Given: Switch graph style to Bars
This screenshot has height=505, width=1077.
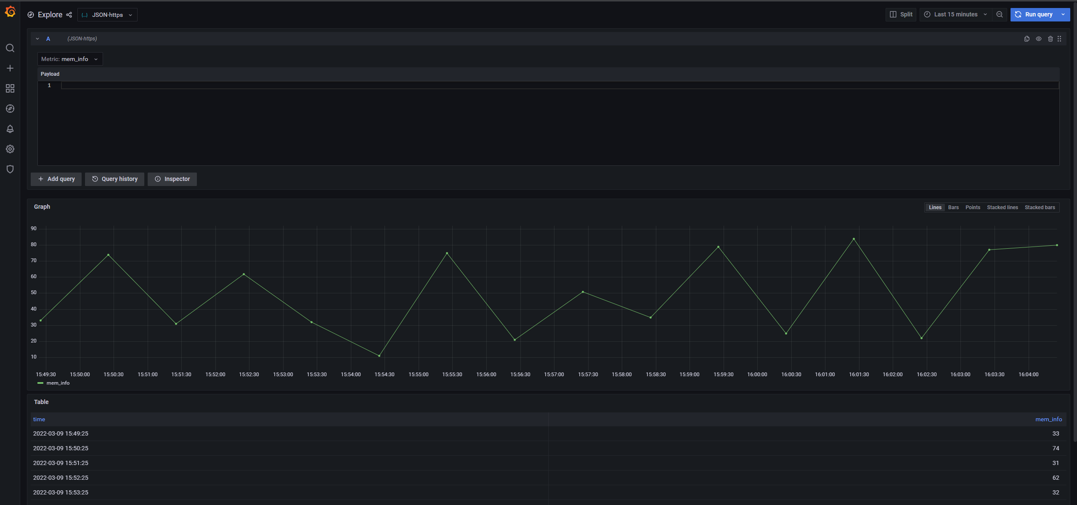Looking at the screenshot, I should [953, 207].
